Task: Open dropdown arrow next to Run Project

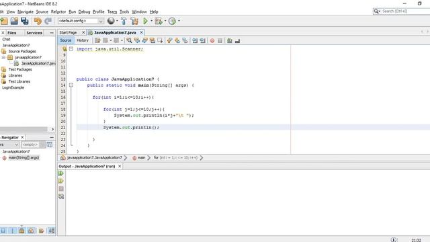Action: [x=151, y=21]
